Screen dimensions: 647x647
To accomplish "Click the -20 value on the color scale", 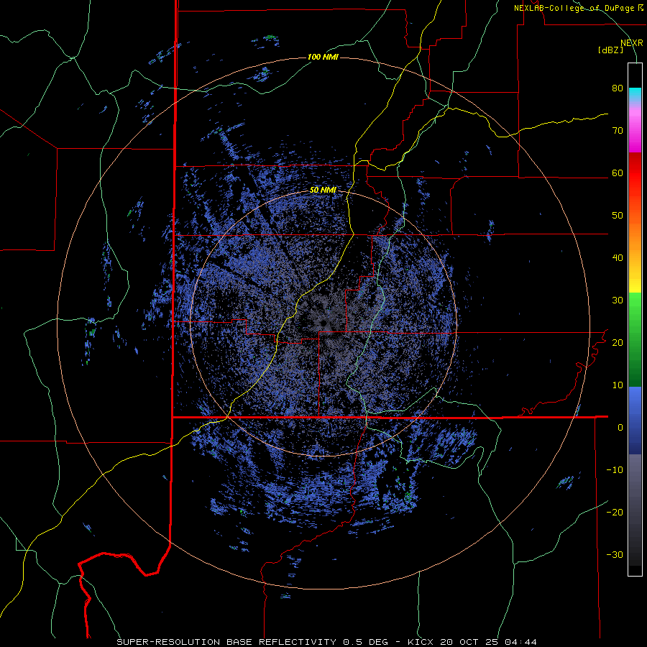I will point(615,513).
